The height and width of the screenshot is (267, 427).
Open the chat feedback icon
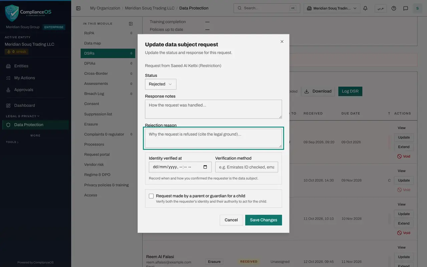[406, 8]
